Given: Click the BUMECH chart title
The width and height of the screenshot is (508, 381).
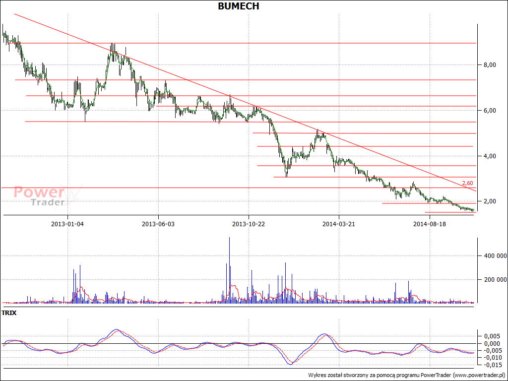Looking at the screenshot, I should tap(239, 6).
